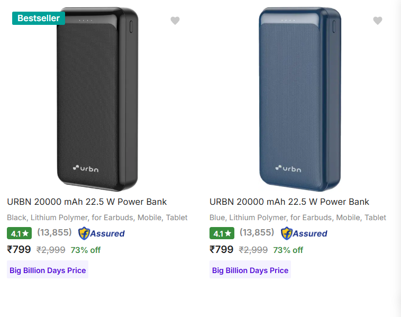
Task: Click the 73% off label on black power bank
Action: point(86,250)
